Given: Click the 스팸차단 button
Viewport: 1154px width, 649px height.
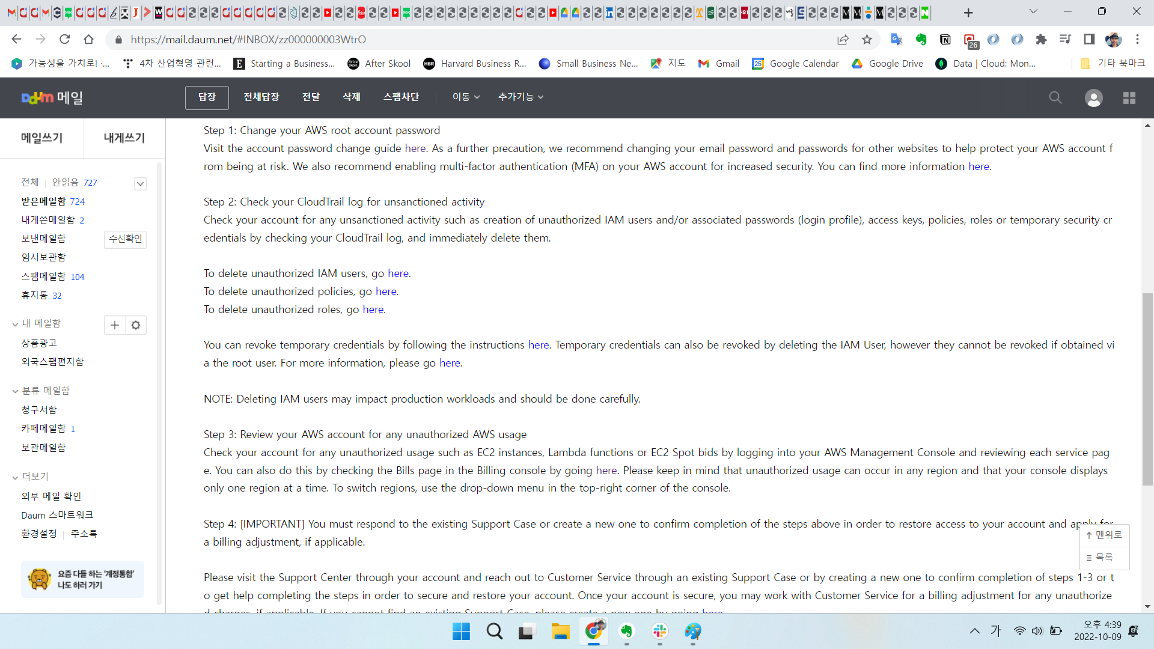Looking at the screenshot, I should coord(401,97).
